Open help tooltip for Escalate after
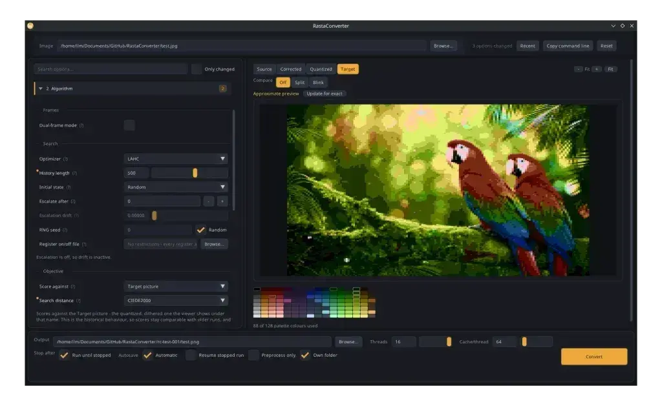Image resolution: width=662 pixels, height=415 pixels. 73,201
